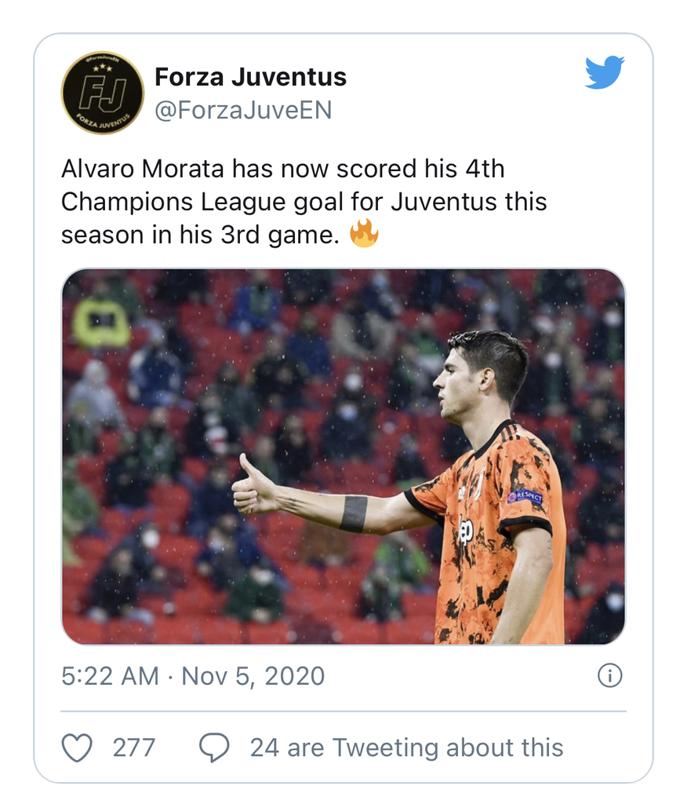The width and height of the screenshot is (687, 804).
Task: Click the fire emoji in the tweet
Action: tap(364, 234)
